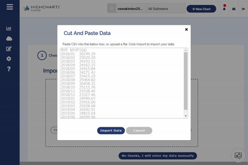Screen dimensions: 248x165
Task: Click inside the CSV paste text area
Action: (x=122, y=83)
